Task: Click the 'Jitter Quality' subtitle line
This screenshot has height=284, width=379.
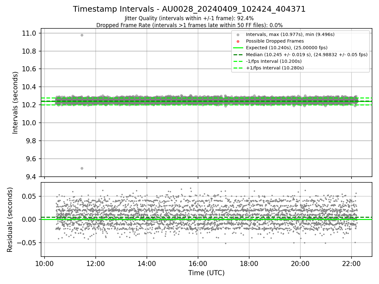Action: (189, 18)
